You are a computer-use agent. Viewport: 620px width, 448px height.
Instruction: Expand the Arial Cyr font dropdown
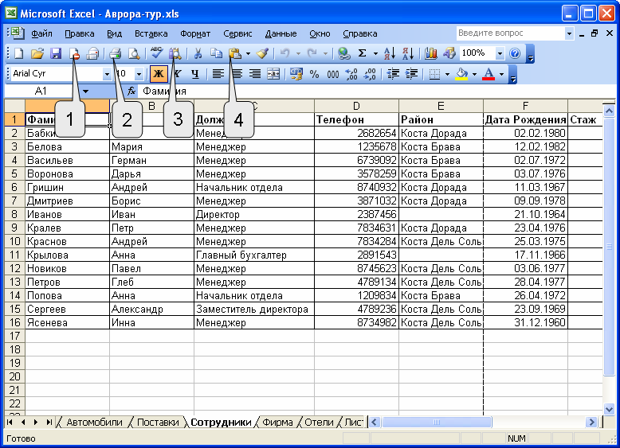[x=108, y=74]
